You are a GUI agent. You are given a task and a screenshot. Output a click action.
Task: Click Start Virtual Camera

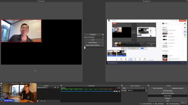point(168,93)
